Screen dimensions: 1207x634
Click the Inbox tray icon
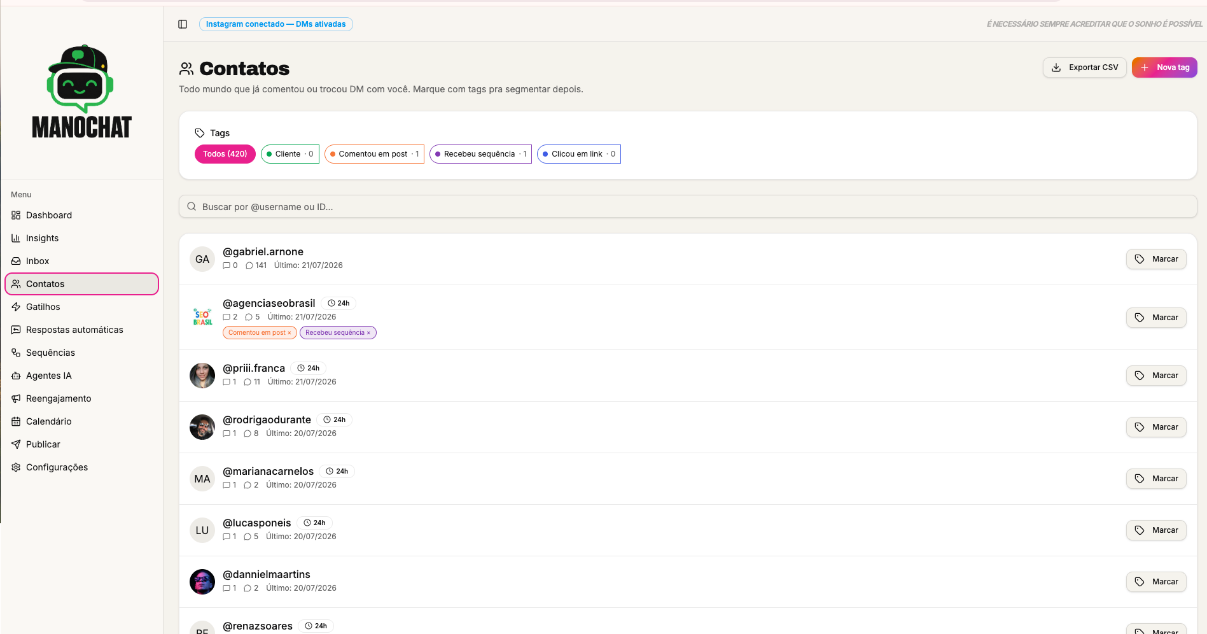click(x=16, y=261)
